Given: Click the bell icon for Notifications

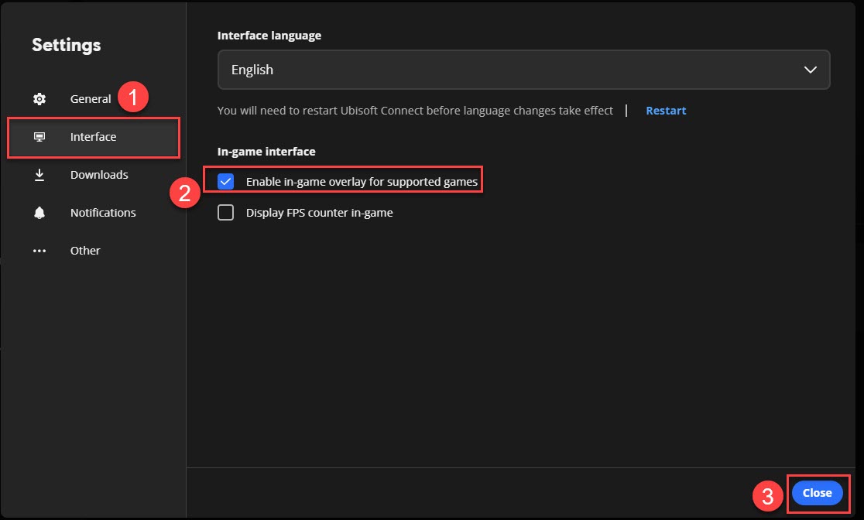Looking at the screenshot, I should (39, 213).
